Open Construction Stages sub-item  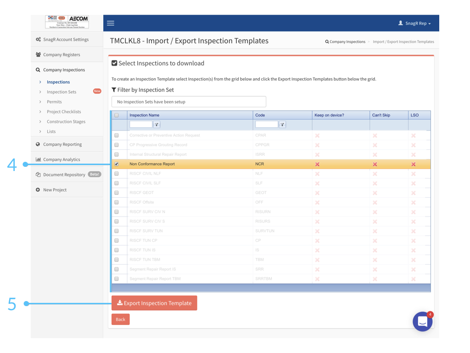(x=66, y=121)
